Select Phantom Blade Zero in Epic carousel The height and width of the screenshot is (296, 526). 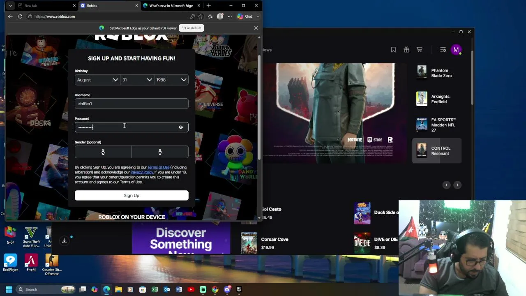pos(437,73)
